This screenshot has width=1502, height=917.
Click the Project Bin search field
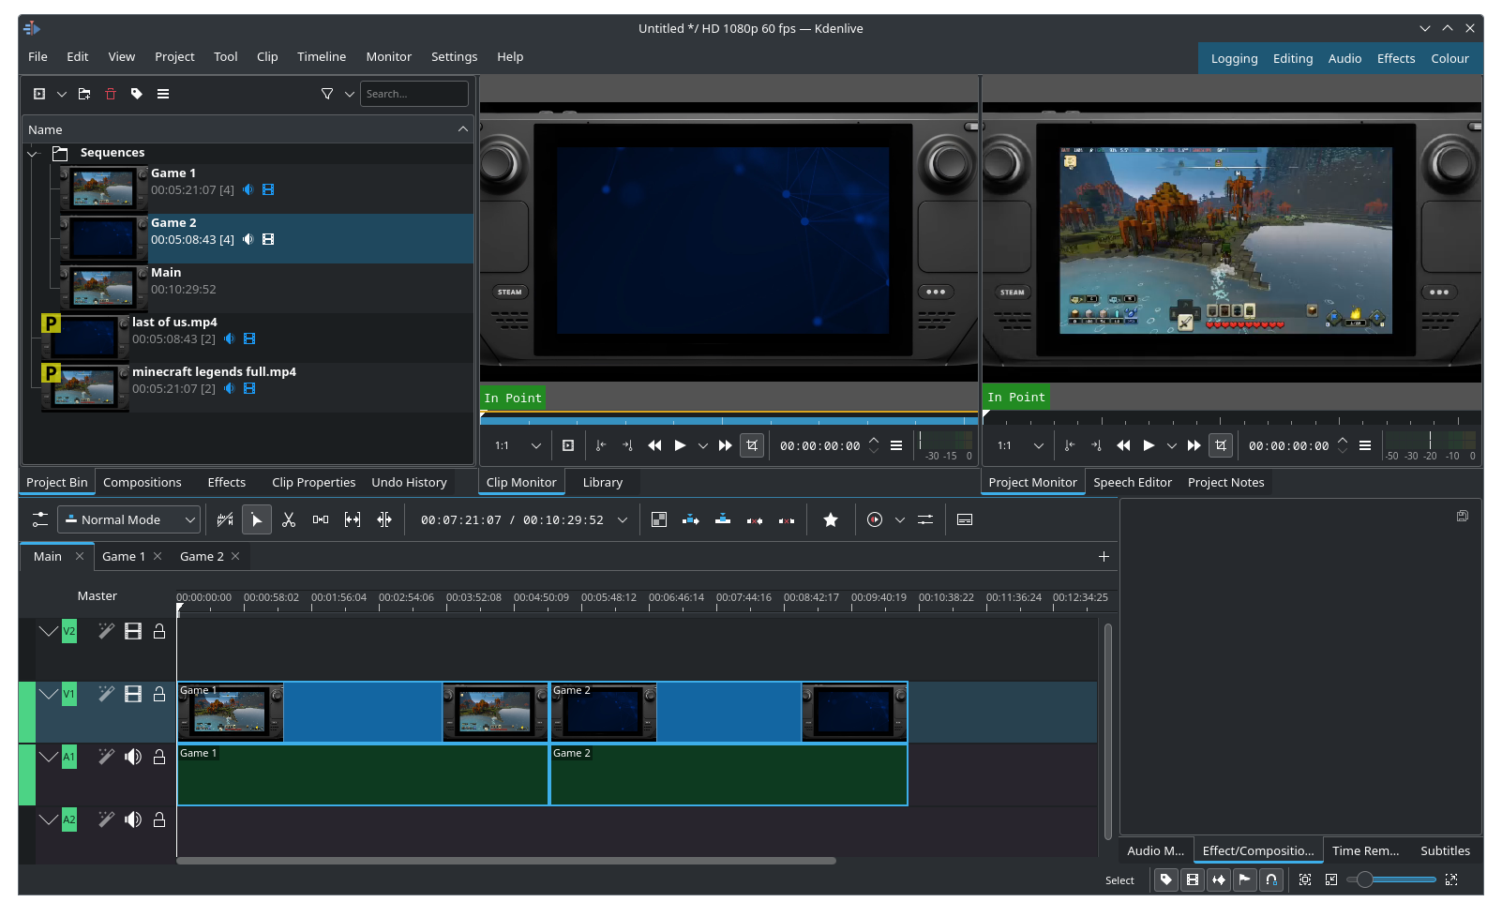click(413, 94)
